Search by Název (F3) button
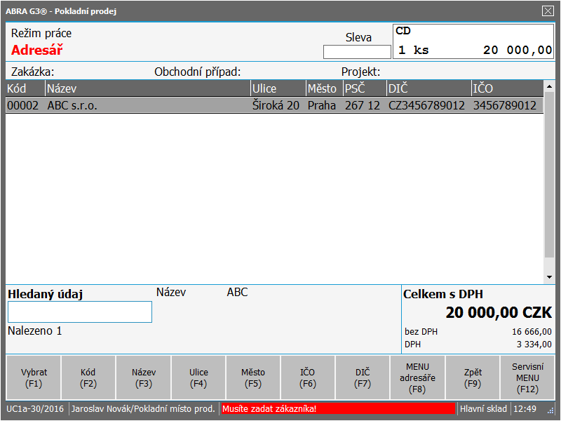The image size is (561, 421). click(x=144, y=378)
